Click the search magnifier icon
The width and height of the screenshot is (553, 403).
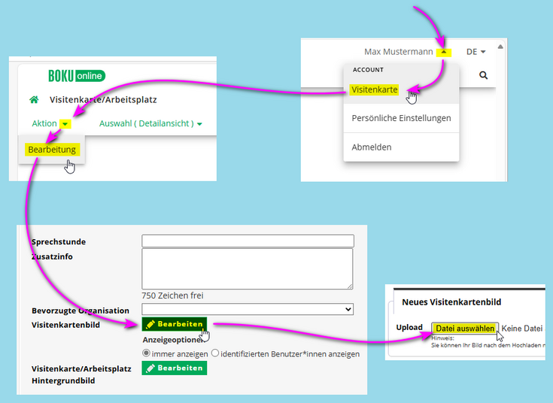483,76
